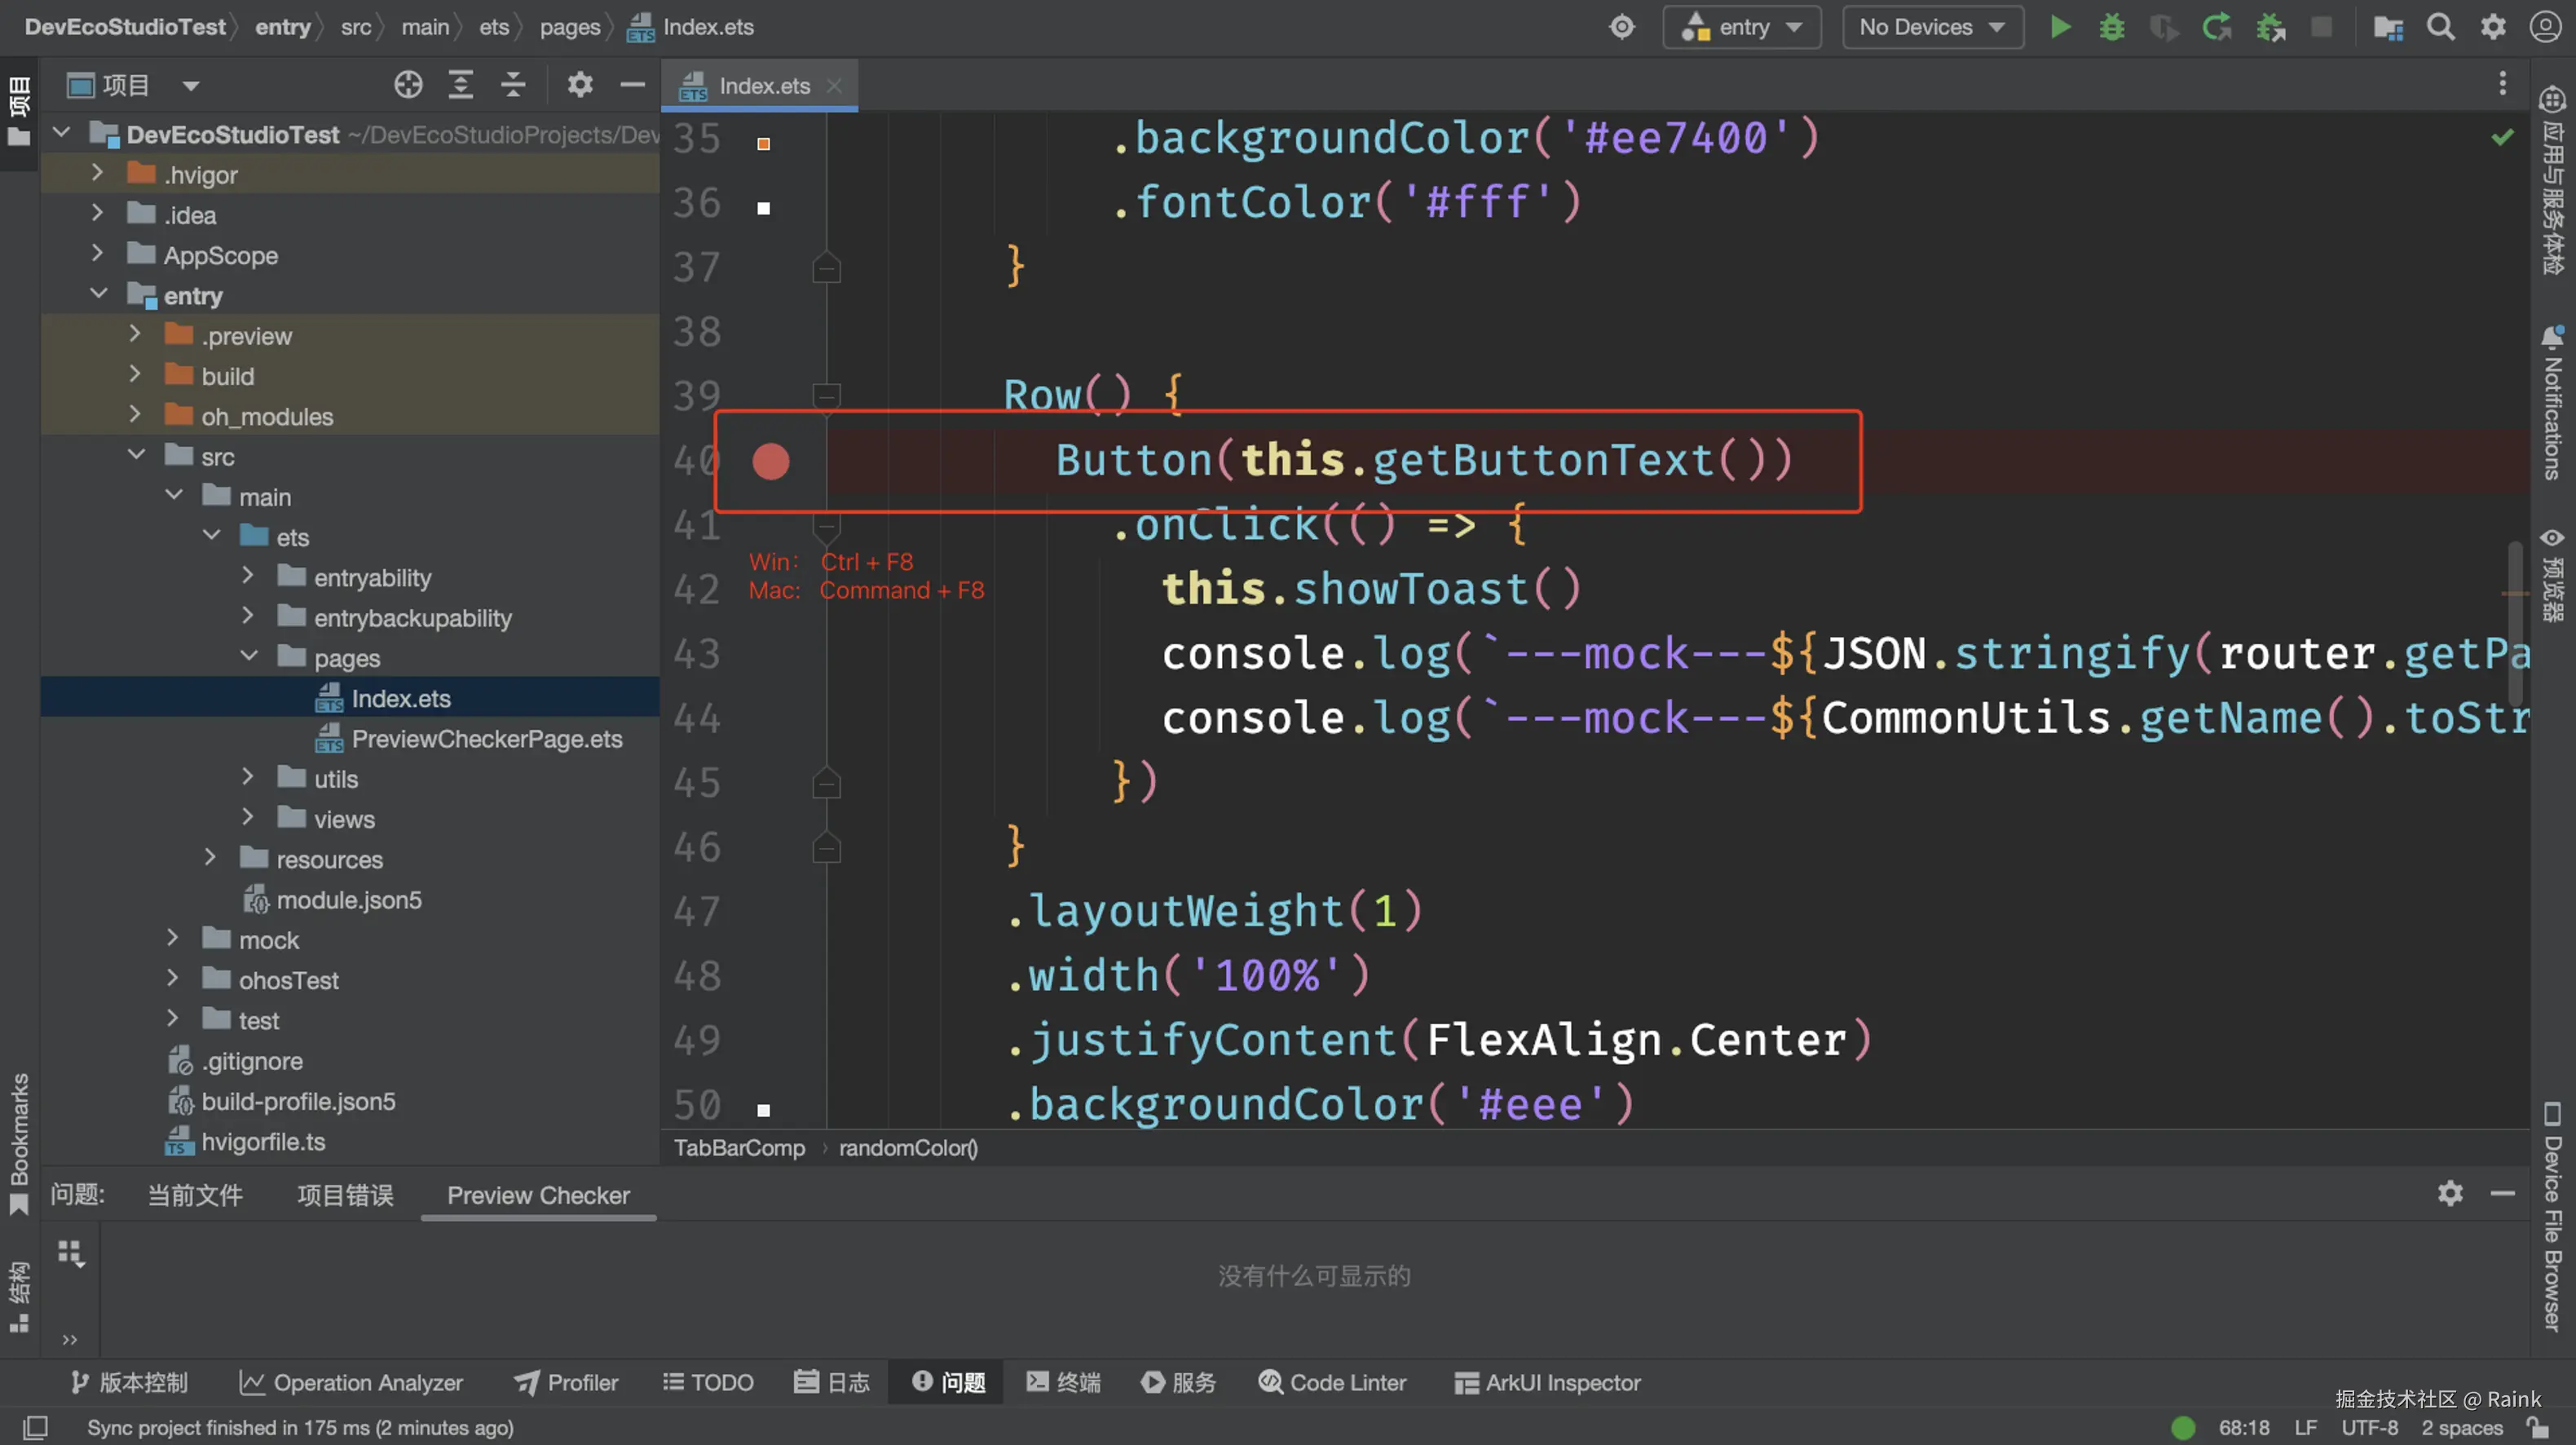Switch to the Preview Checker tab

pos(538,1195)
